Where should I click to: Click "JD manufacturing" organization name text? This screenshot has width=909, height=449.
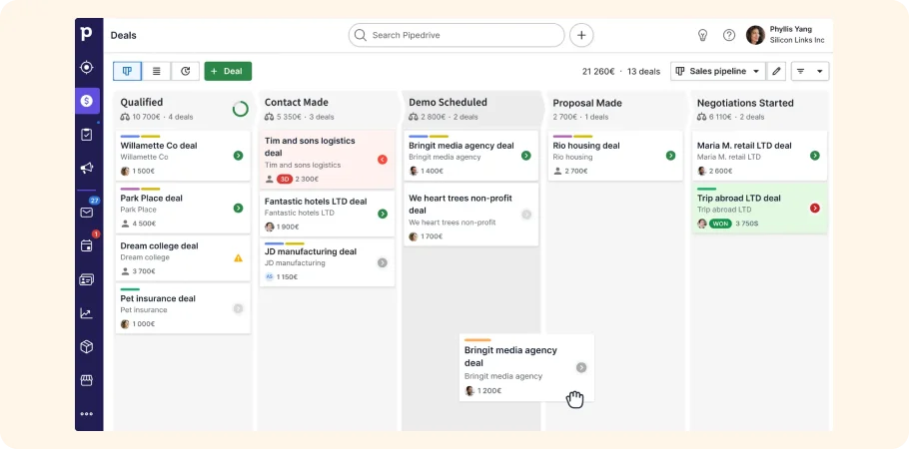[x=295, y=263]
